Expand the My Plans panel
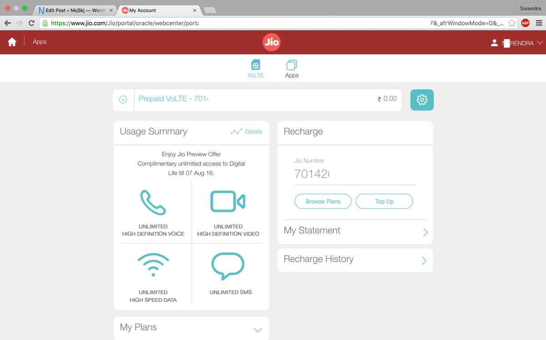Screen dimensions: 546x340 (191, 328)
